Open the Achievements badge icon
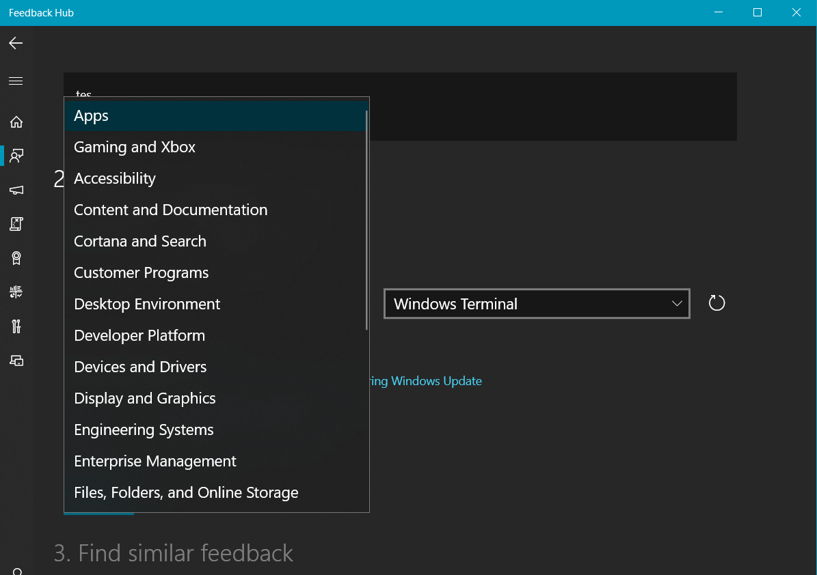The width and height of the screenshot is (817, 575). [16, 258]
